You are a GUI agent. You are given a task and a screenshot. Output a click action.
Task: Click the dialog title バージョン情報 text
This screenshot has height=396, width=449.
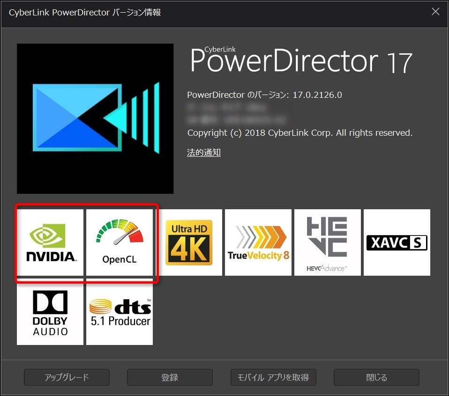tap(136, 13)
